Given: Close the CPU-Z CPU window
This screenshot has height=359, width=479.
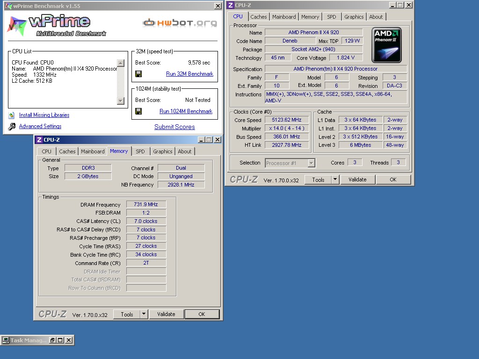Looking at the screenshot, I should click(409, 5).
